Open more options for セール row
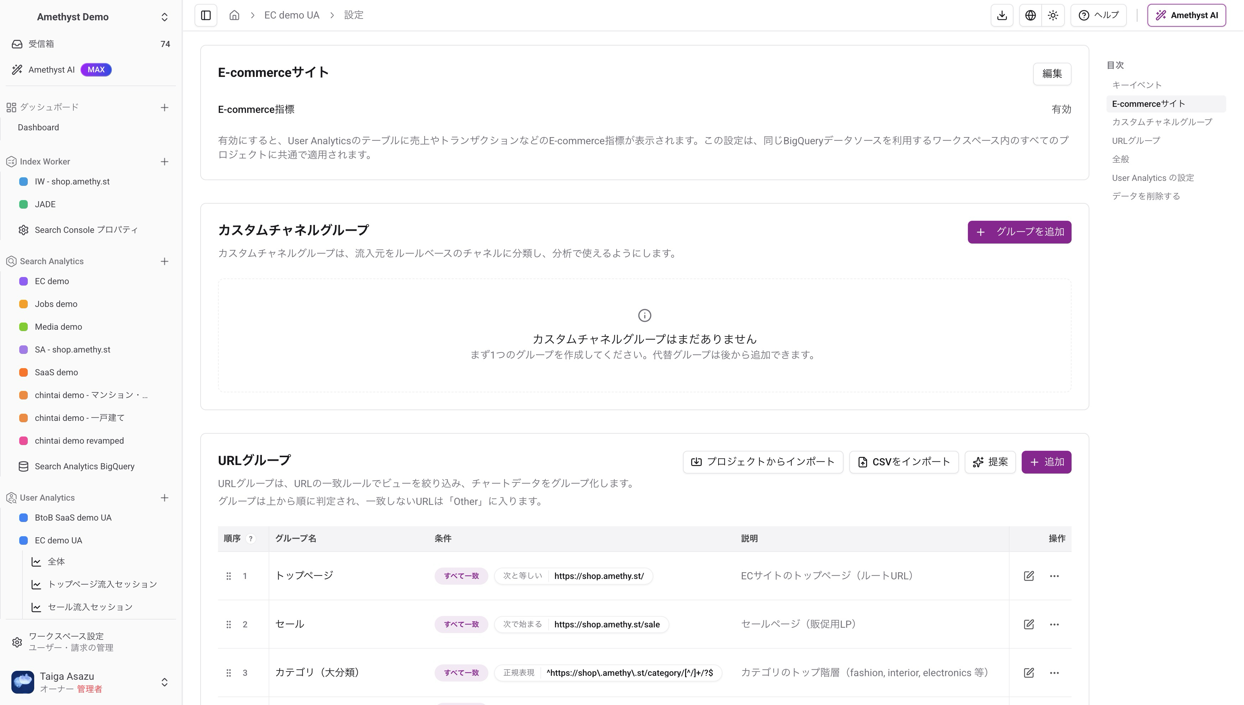 click(x=1054, y=625)
